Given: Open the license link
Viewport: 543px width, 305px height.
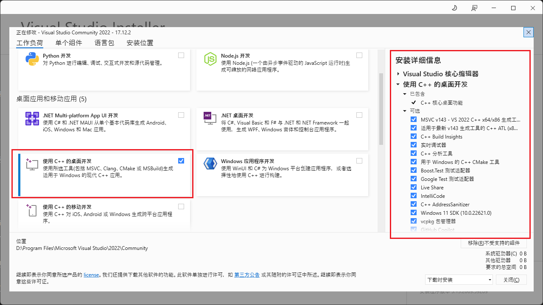Looking at the screenshot, I should point(91,275).
